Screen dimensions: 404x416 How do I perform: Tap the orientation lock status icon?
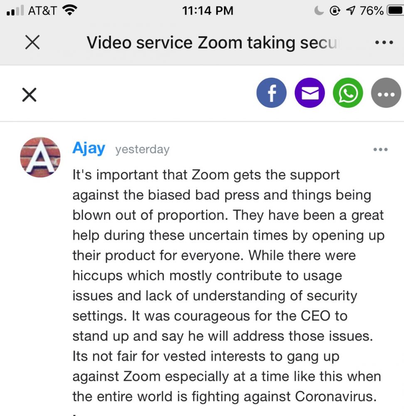pyautogui.click(x=335, y=10)
